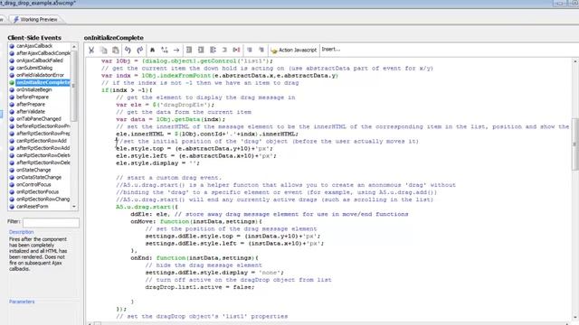Select the onRptSectionRowChange event

pyautogui.click(x=43, y=200)
